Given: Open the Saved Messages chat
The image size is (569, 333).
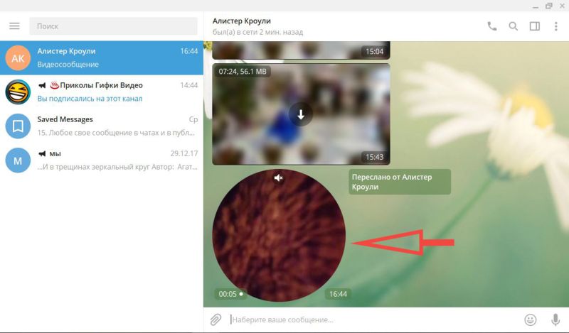Looking at the screenshot, I should coord(102,126).
